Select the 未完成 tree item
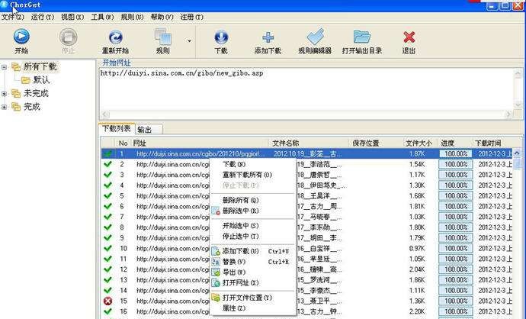The width and height of the screenshot is (526, 319). [36, 93]
